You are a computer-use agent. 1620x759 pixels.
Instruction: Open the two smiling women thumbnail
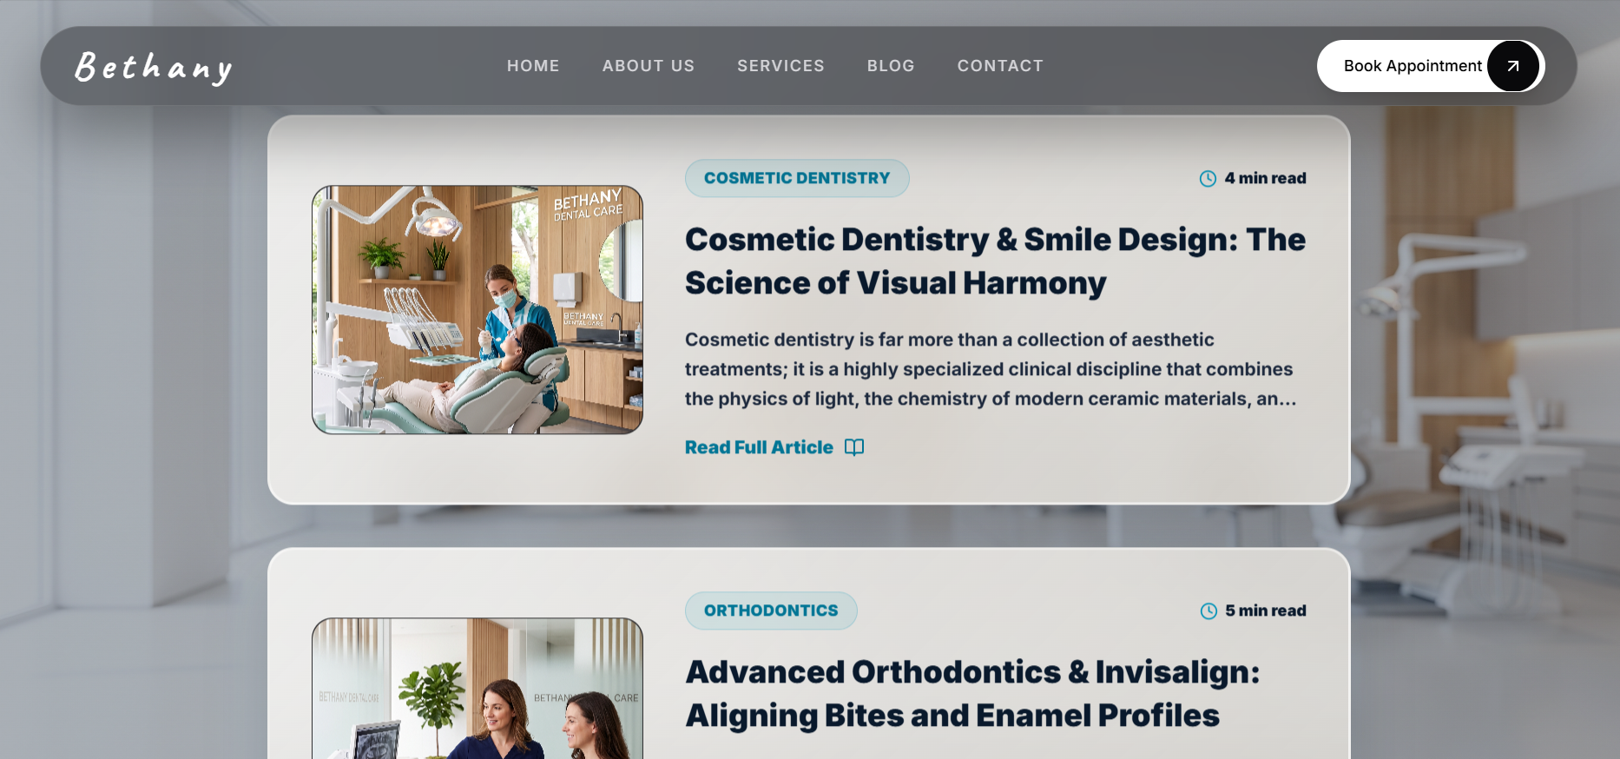[477, 689]
